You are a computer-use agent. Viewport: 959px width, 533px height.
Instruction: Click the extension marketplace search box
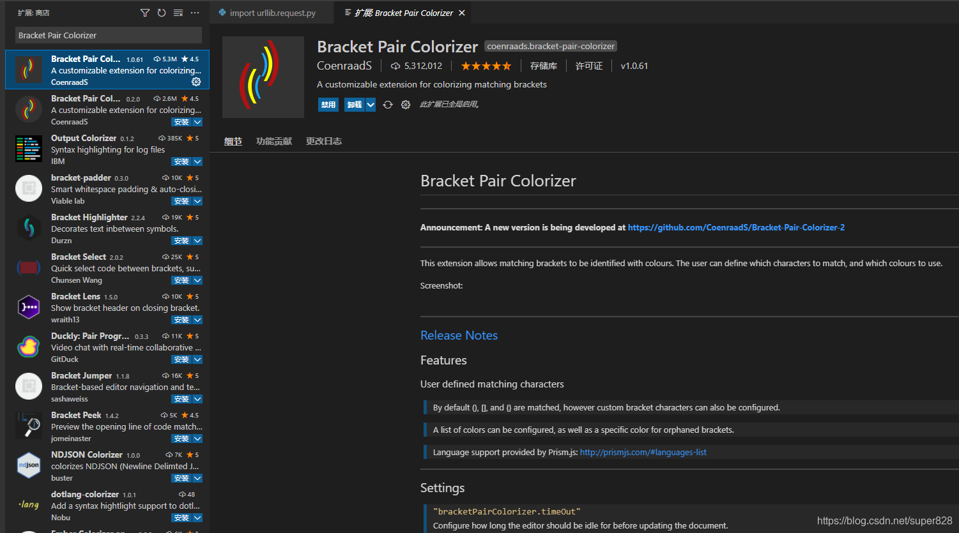point(107,34)
